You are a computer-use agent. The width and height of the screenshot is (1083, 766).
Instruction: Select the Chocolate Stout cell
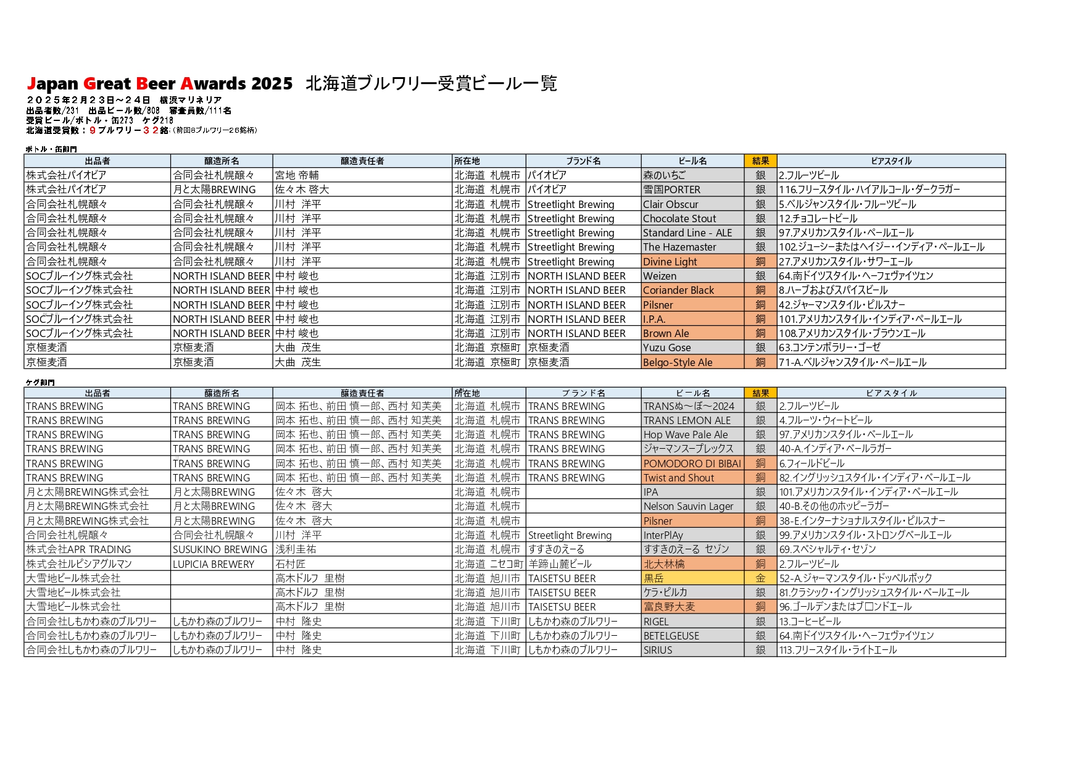[x=692, y=219]
